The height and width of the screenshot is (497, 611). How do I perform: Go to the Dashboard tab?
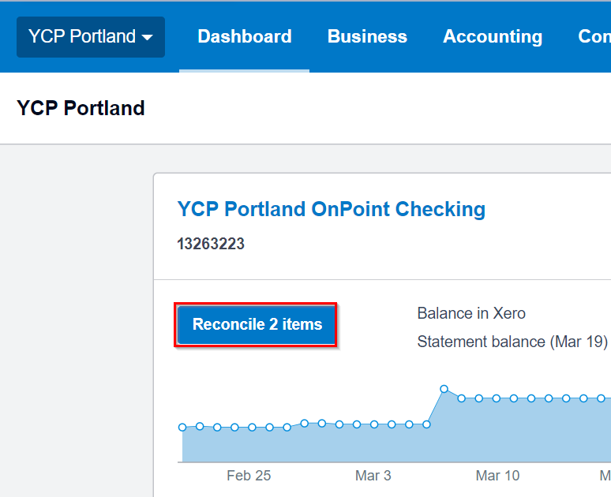245,36
